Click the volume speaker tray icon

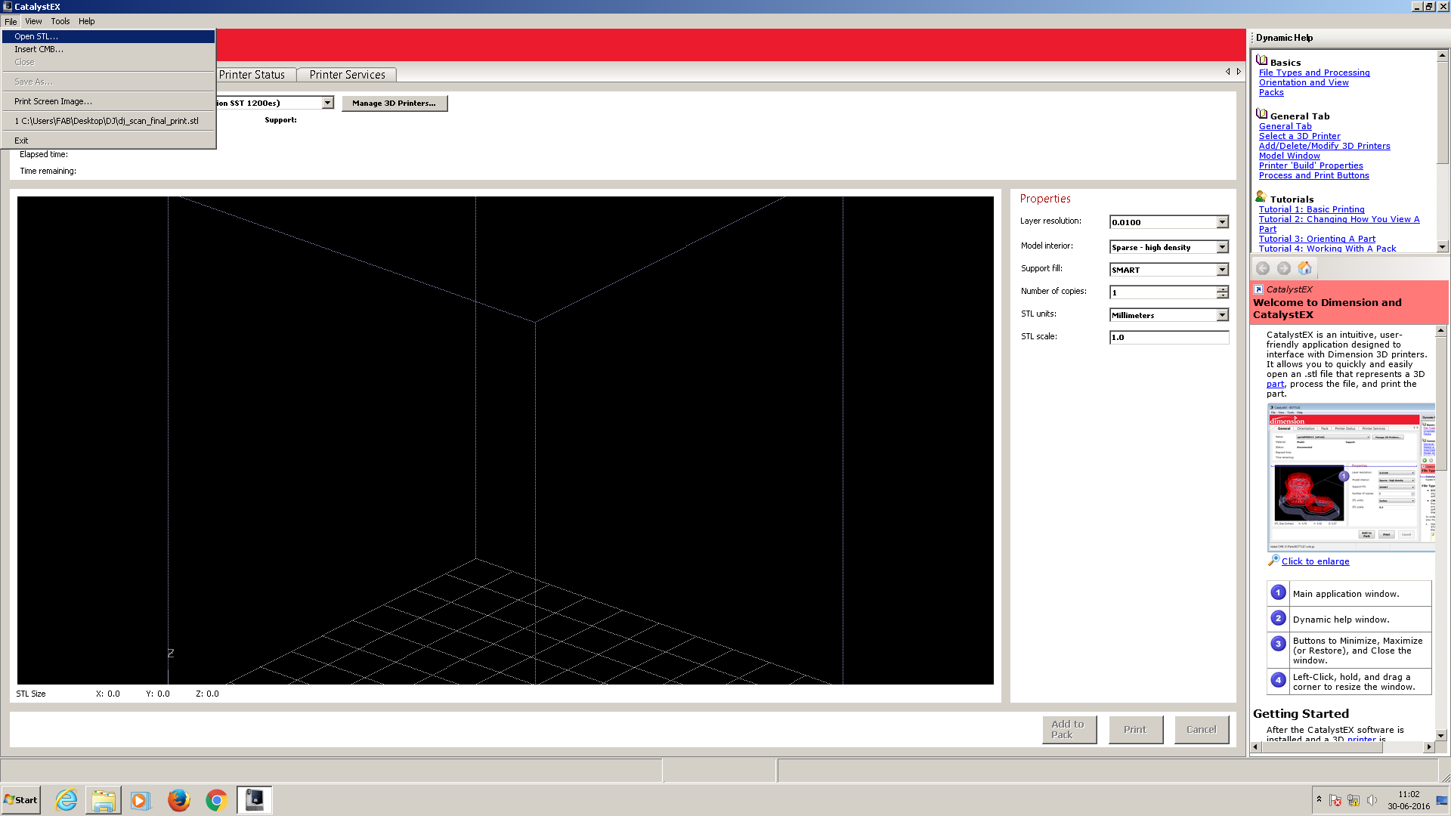pyautogui.click(x=1372, y=800)
